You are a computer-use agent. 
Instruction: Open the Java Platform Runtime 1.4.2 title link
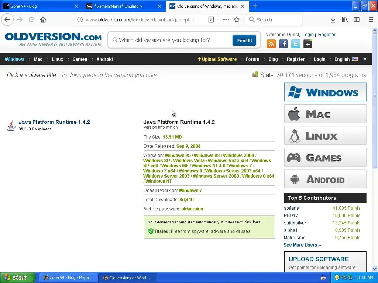click(x=54, y=122)
